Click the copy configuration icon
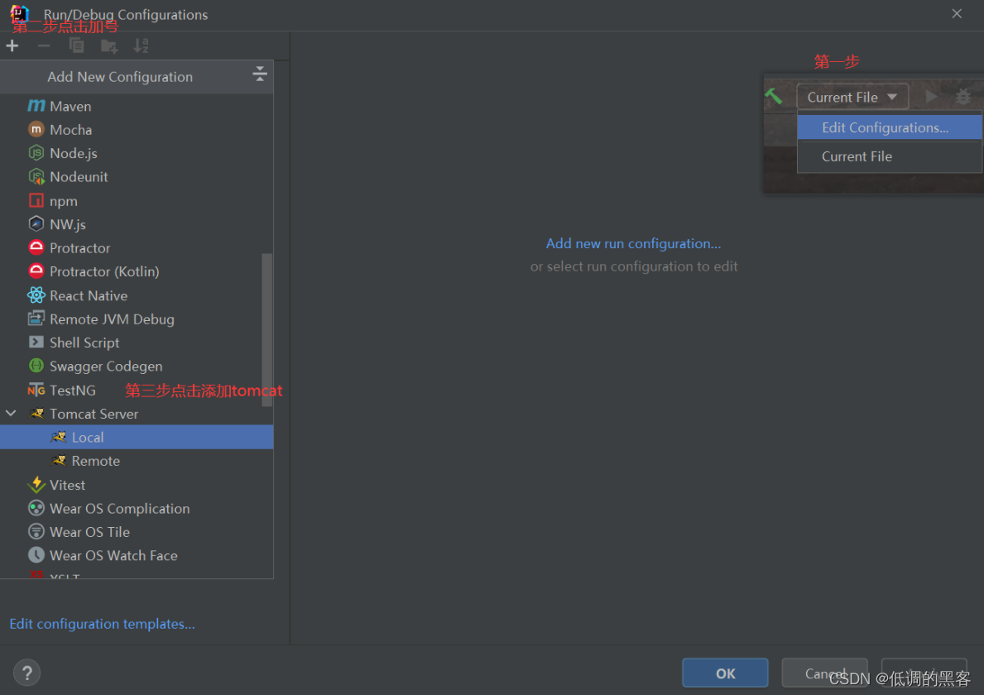 click(x=77, y=46)
